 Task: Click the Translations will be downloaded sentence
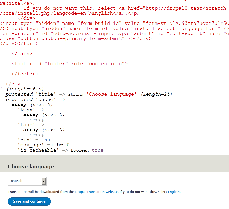click(x=94, y=192)
